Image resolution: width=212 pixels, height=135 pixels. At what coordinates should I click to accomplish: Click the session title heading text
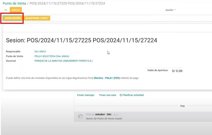point(81,40)
